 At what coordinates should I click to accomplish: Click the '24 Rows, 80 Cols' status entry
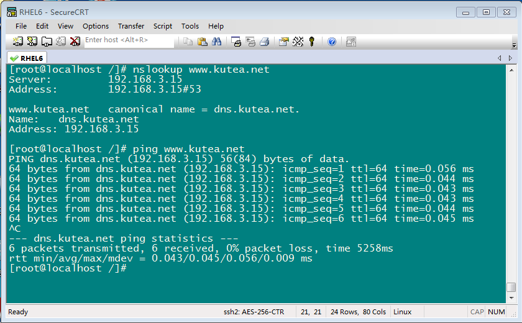click(x=358, y=312)
